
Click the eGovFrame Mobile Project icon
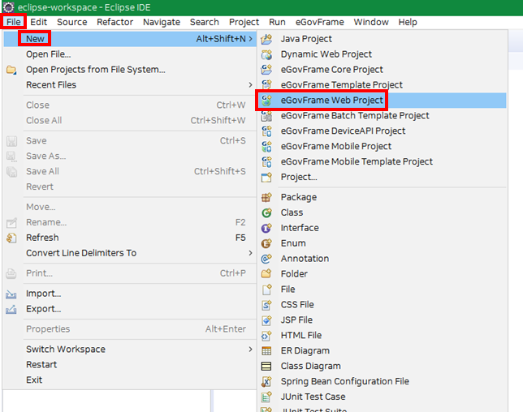(266, 146)
